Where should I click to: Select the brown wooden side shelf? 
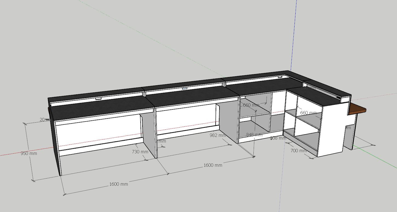click(356, 109)
